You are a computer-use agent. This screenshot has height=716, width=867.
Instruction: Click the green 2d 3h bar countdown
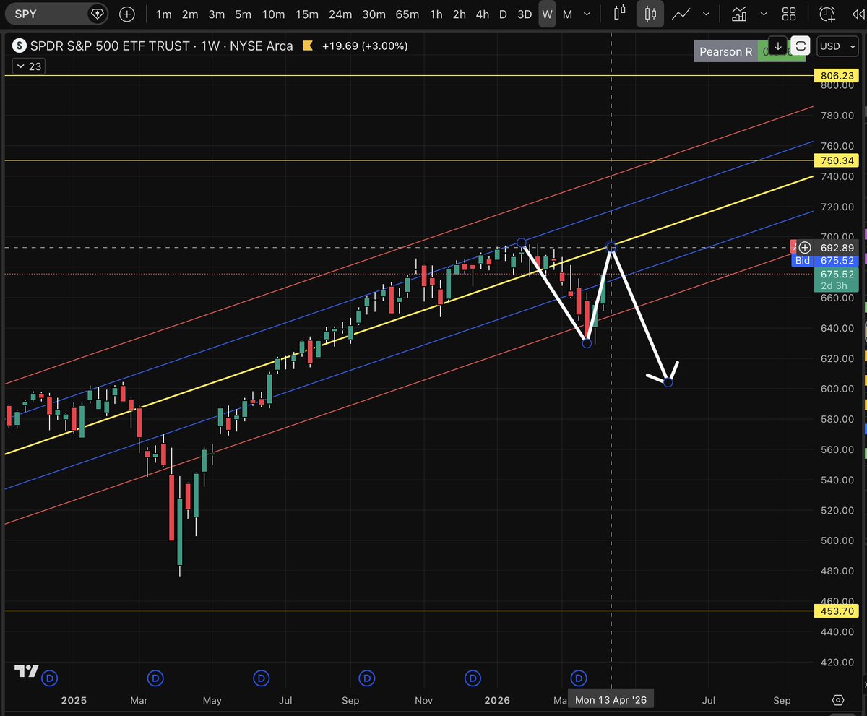(x=836, y=285)
